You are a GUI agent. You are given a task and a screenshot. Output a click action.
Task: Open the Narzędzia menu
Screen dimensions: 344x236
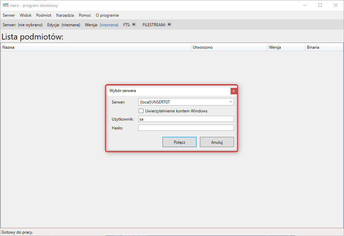click(x=65, y=15)
